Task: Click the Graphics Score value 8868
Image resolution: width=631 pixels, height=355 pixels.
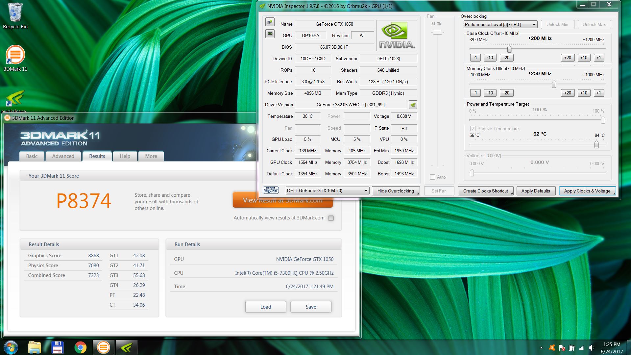Action: tap(93, 256)
